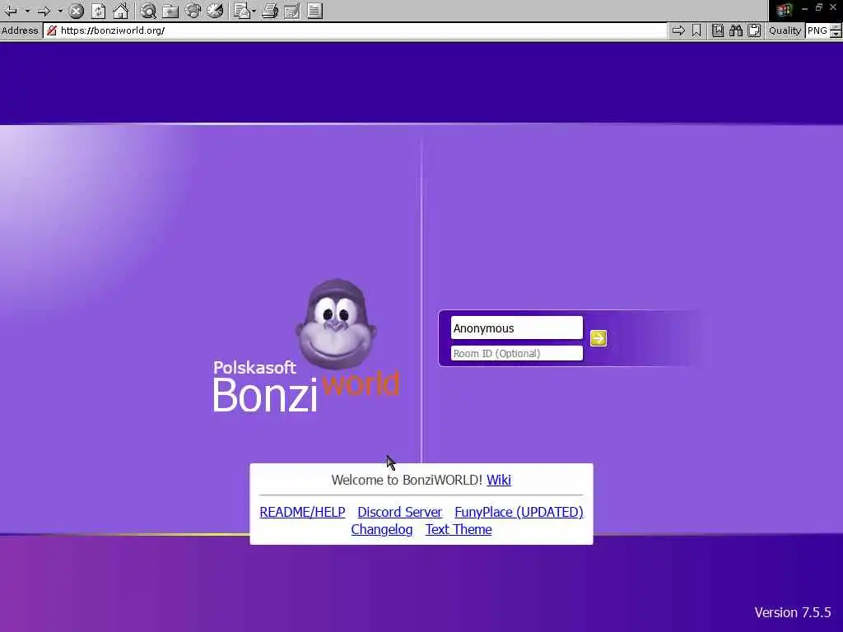Click the yellow arrow login button

coord(598,338)
